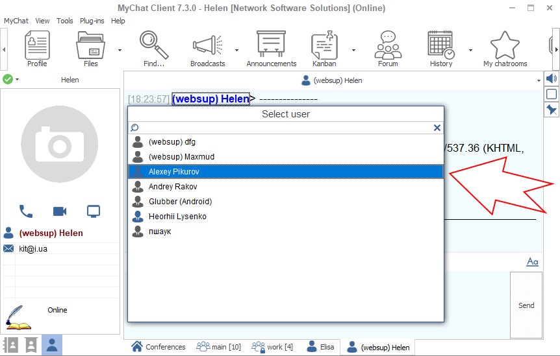The image size is (560, 356).
Task: Open the chat header dropdown arrow
Action: [539, 80]
